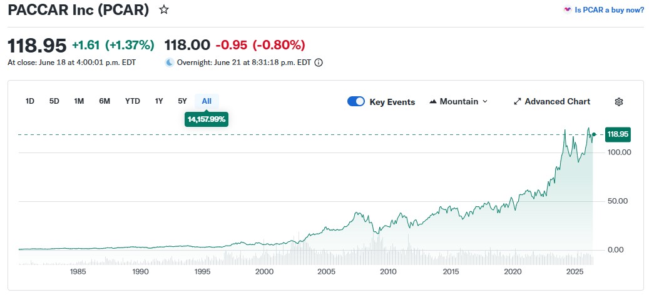
Task: Click the Advanced Chart expand arrows icon
Action: coord(518,102)
